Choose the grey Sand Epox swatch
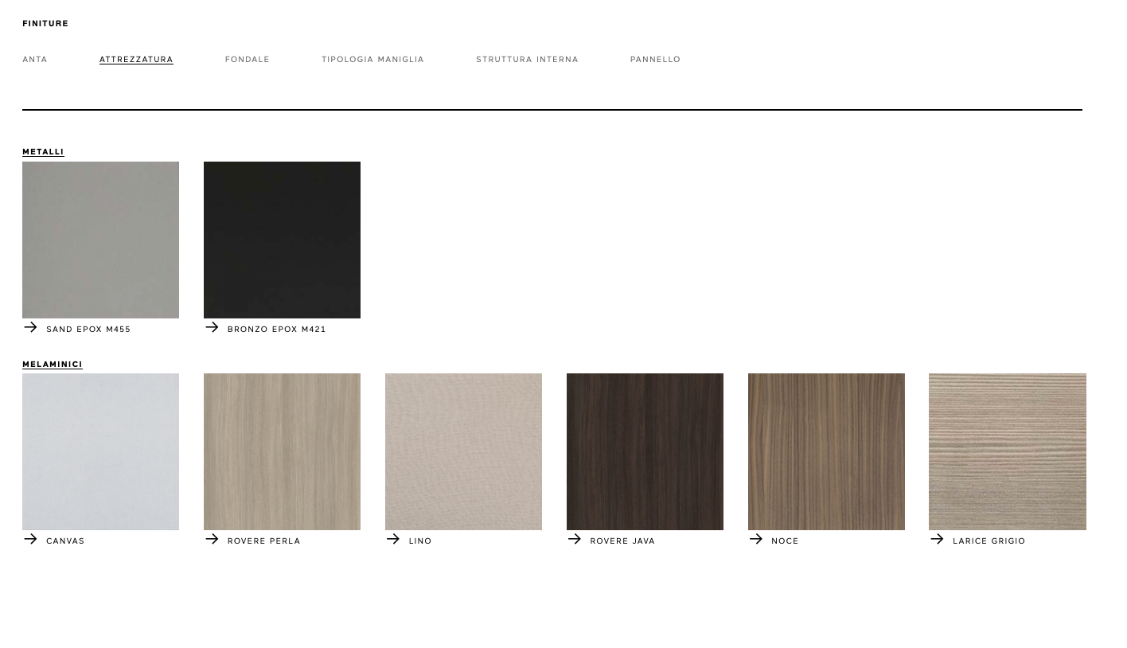Viewport: 1127px width, 648px height. [x=100, y=240]
